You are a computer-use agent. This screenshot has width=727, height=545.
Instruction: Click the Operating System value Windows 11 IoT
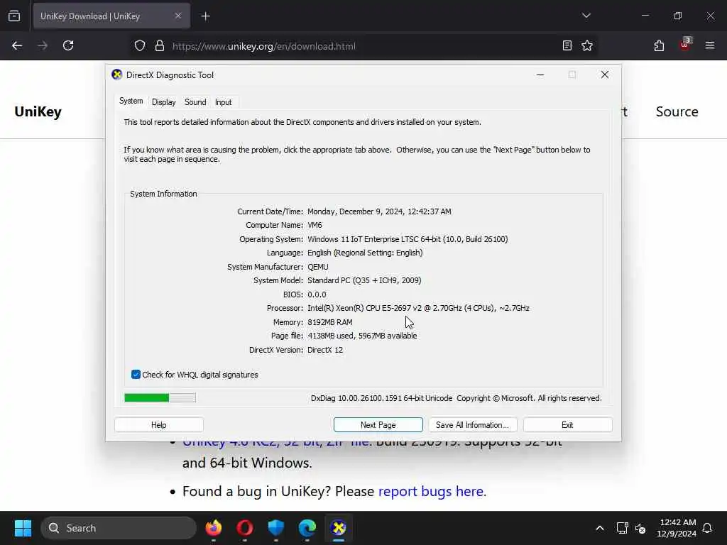(x=408, y=239)
